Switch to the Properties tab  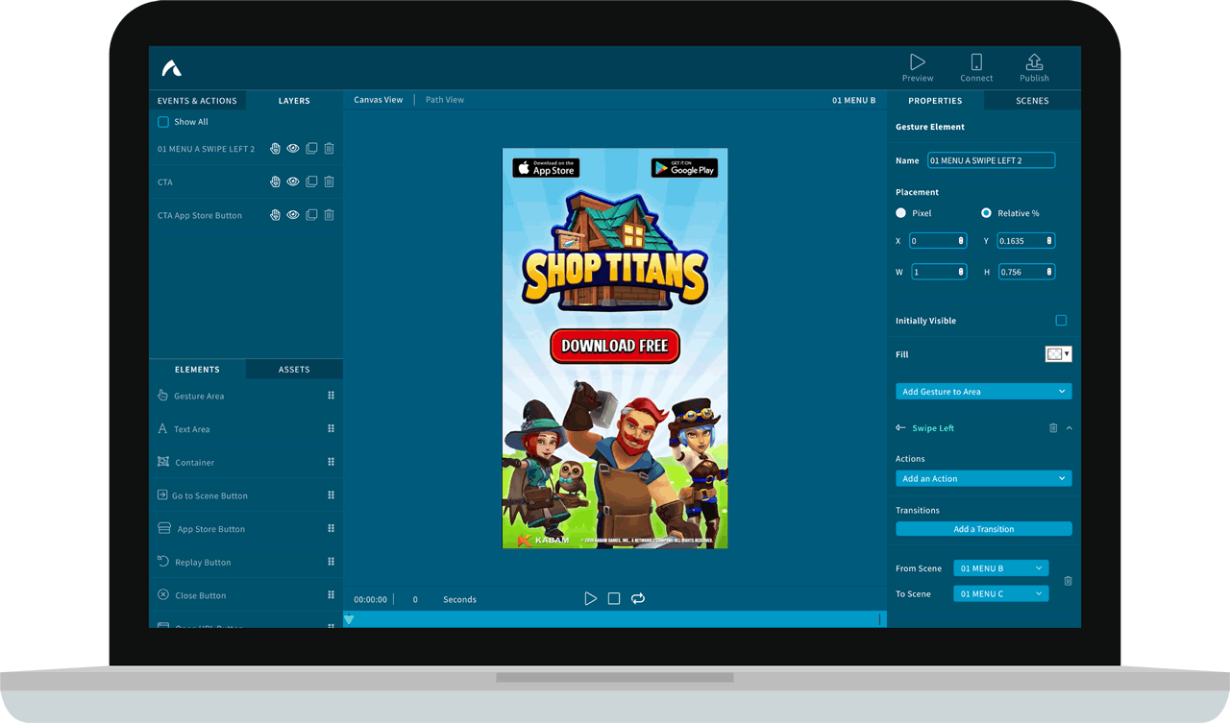[x=935, y=100]
